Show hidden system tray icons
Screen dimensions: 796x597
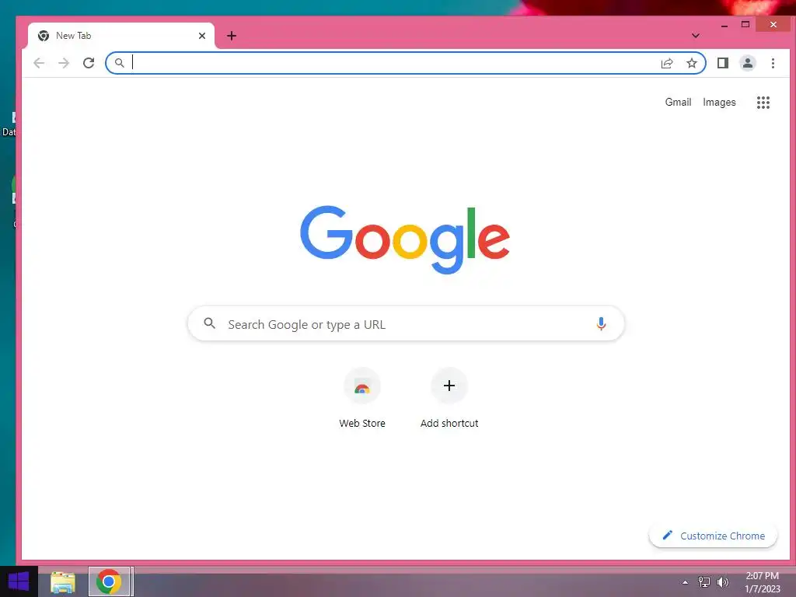point(686,582)
